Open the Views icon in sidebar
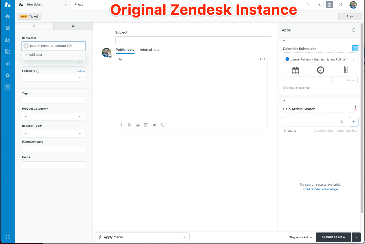The image size is (365, 244). click(8, 28)
